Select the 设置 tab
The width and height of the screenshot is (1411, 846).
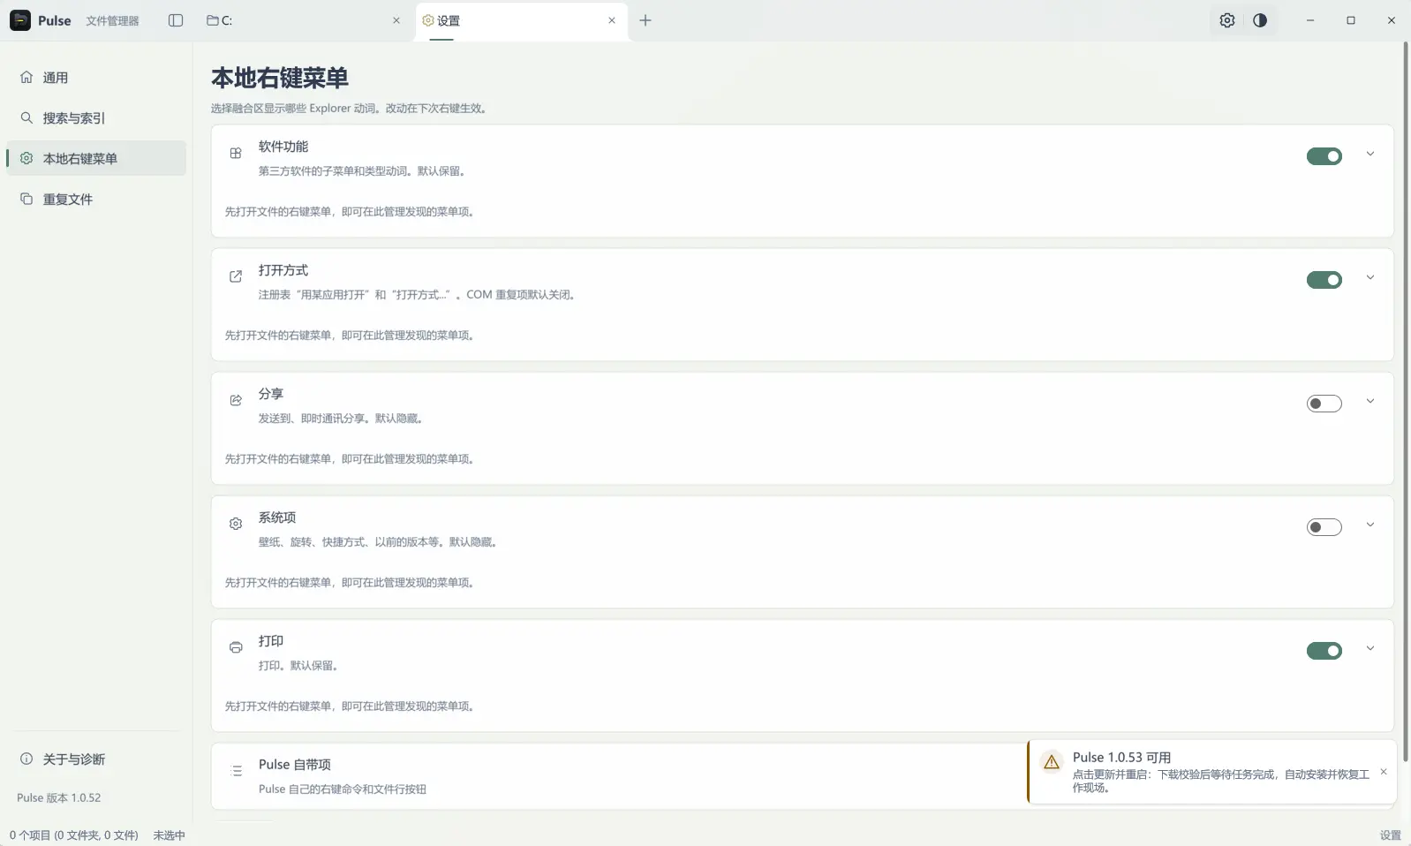click(x=522, y=20)
